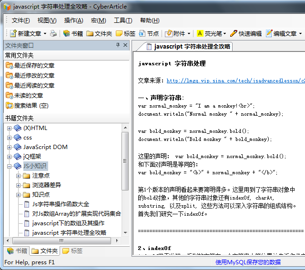Click the printer icon in toolbar

click(x=53, y=33)
